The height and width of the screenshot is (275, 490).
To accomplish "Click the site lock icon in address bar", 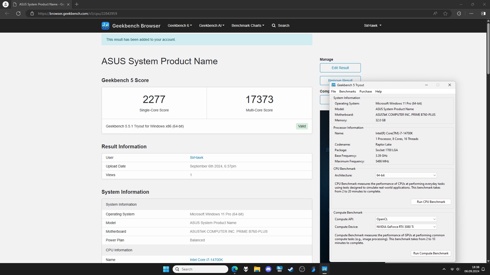I will [32, 14].
